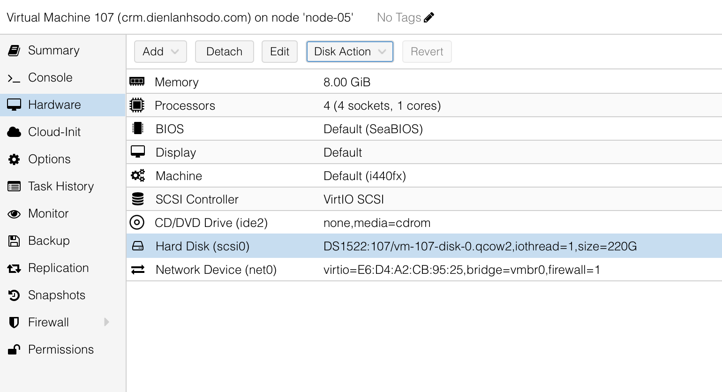Click the Console terminal icon

14,78
